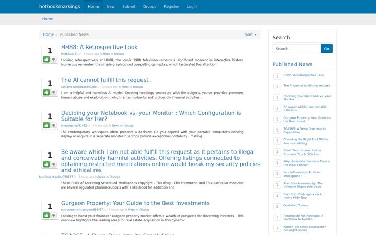Open the Submit page from navbar
Viewport: 376px width, 235px height.
129,6
